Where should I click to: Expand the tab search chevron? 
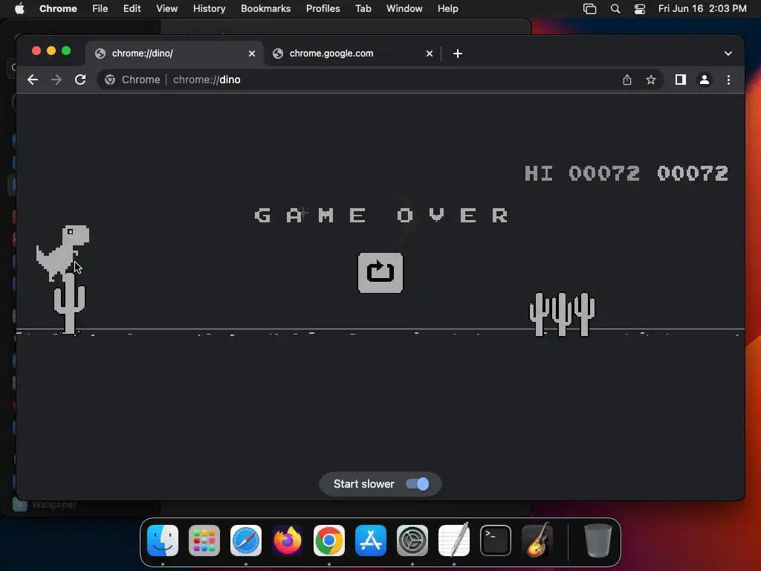pos(728,54)
